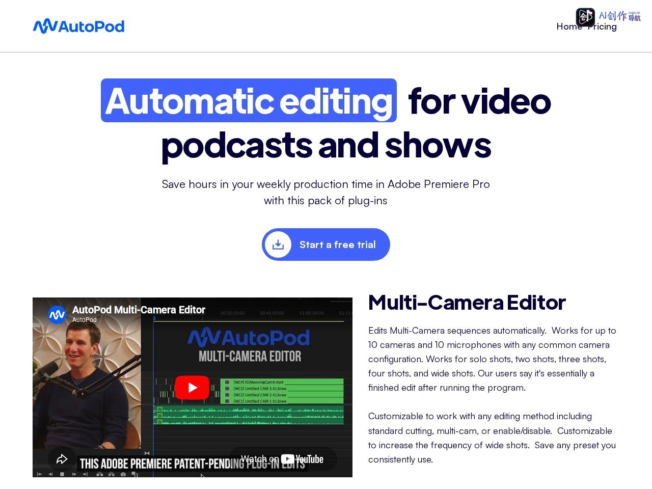The width and height of the screenshot is (652, 489).
Task: Click the paragraph starting 'Customizable to work'
Action: [x=493, y=438]
